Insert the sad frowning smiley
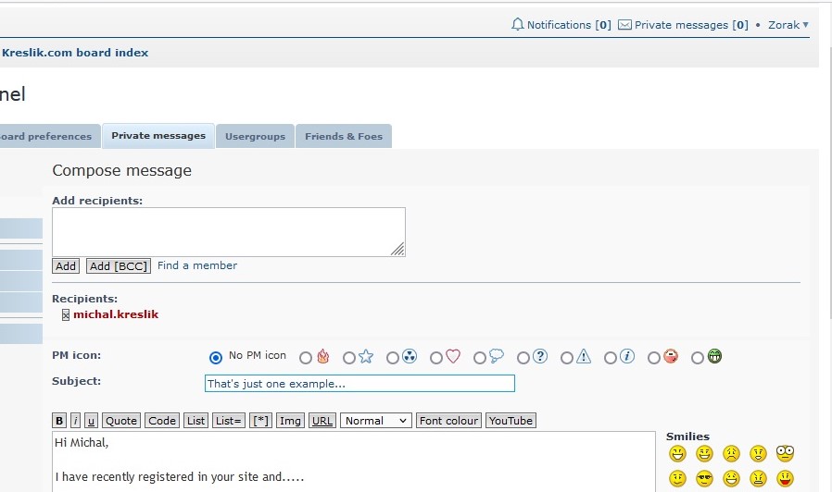 click(731, 453)
